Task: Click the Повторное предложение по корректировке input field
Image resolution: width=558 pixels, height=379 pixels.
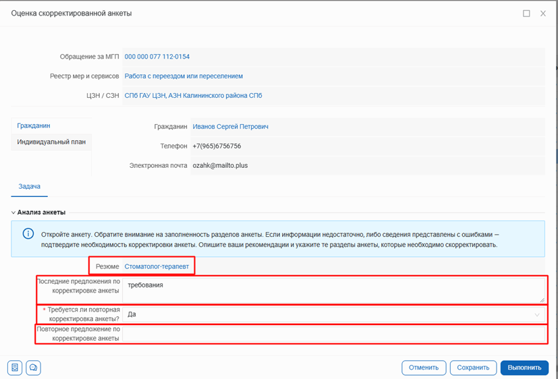Action: click(333, 334)
